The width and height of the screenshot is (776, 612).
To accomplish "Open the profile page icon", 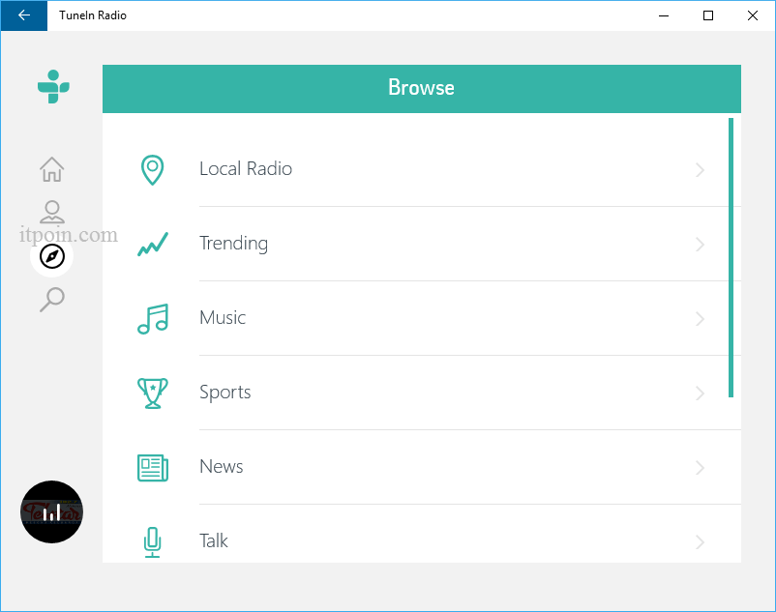I will point(52,212).
